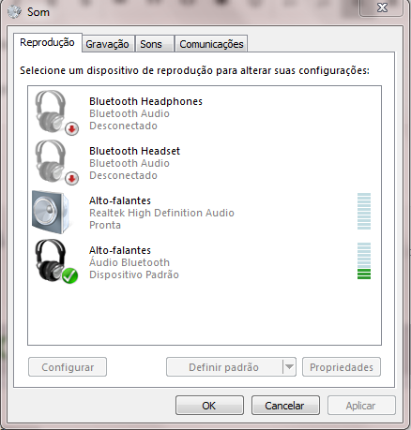Switch to the Sons tab

151,44
